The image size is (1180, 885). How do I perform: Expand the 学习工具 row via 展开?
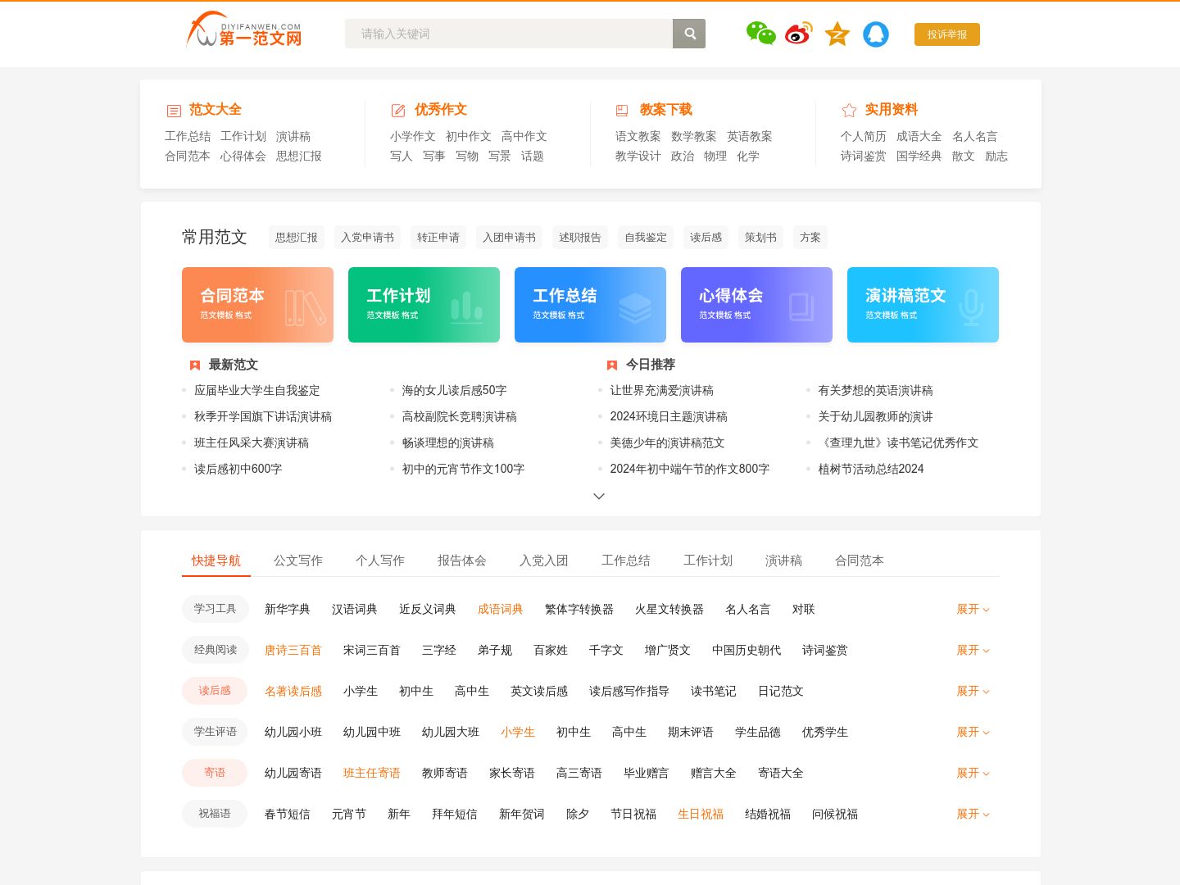973,609
